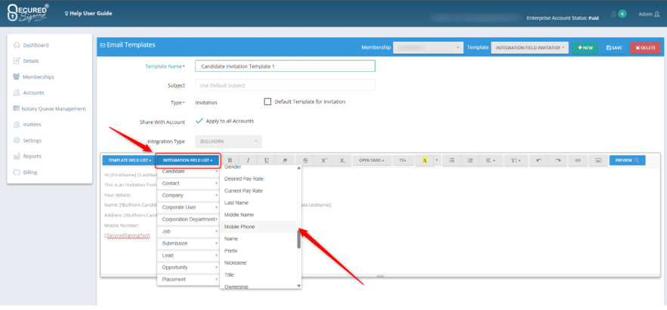Insert a hyperlink using link icon
The width and height of the screenshot is (667, 310).
tap(578, 160)
